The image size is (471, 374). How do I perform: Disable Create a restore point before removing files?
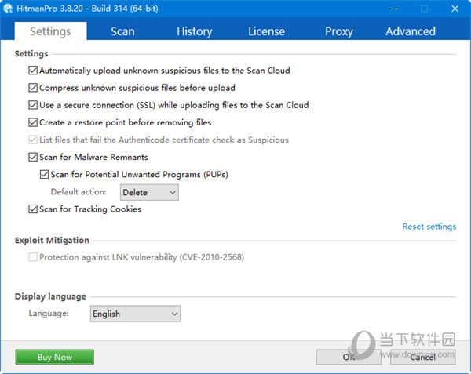pos(33,122)
